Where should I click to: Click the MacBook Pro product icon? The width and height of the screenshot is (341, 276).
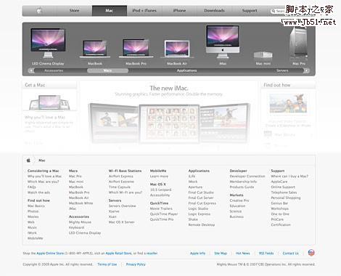point(136,49)
